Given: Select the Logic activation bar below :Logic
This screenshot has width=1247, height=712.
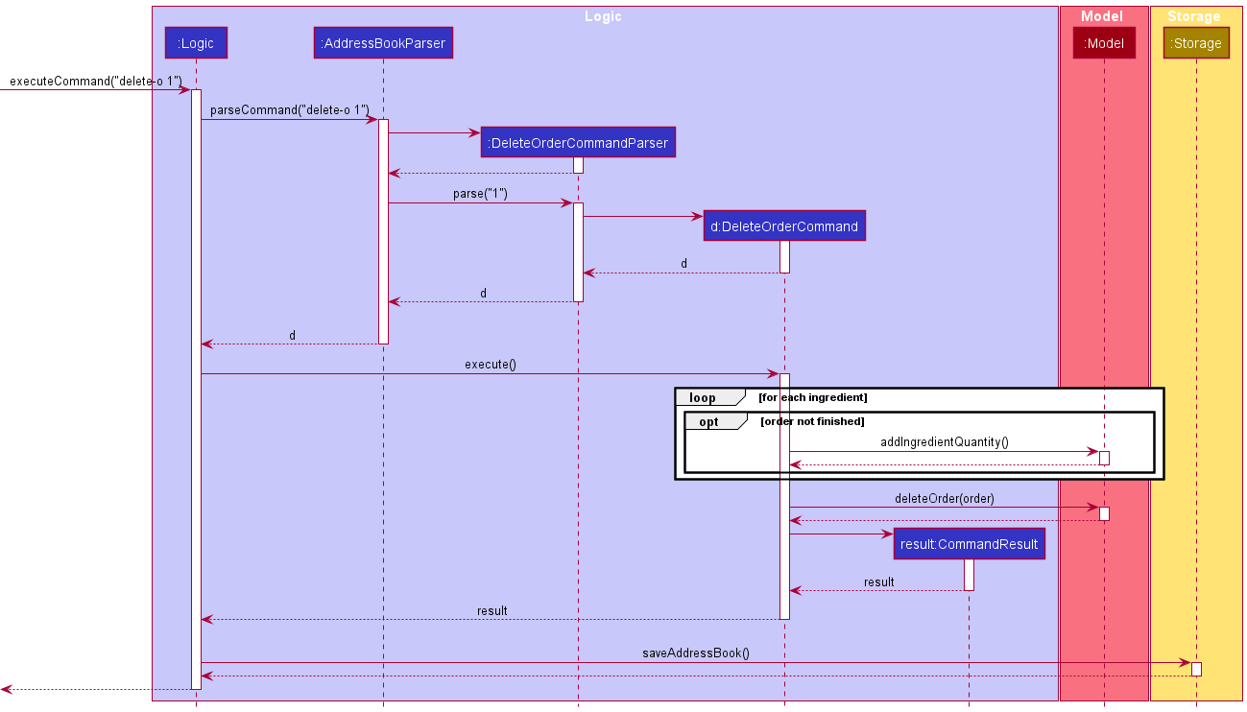Looking at the screenshot, I should coord(196,384).
